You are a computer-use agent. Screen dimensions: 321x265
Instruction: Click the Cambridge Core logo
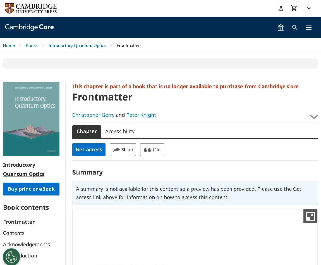tap(29, 27)
